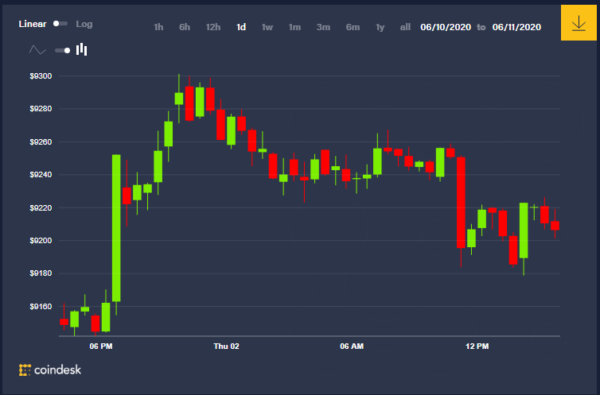600x395 pixels.
Task: Click the $9240 price axis label
Action: [x=41, y=175]
